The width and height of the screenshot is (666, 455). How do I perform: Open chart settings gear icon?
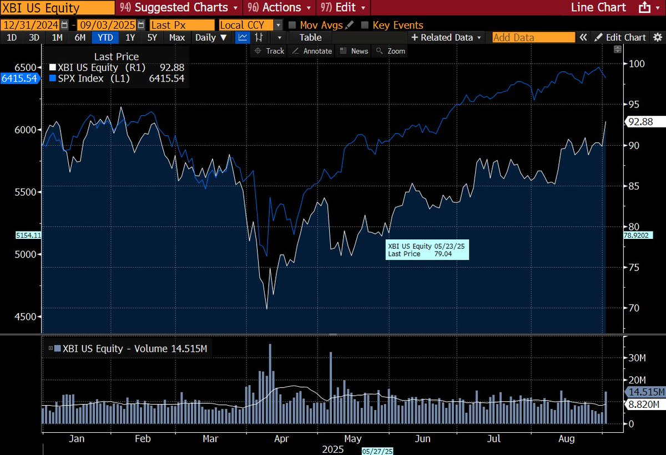pos(657,38)
